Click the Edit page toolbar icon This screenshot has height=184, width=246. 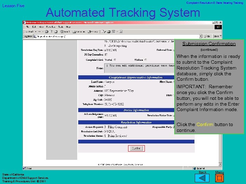(114, 32)
